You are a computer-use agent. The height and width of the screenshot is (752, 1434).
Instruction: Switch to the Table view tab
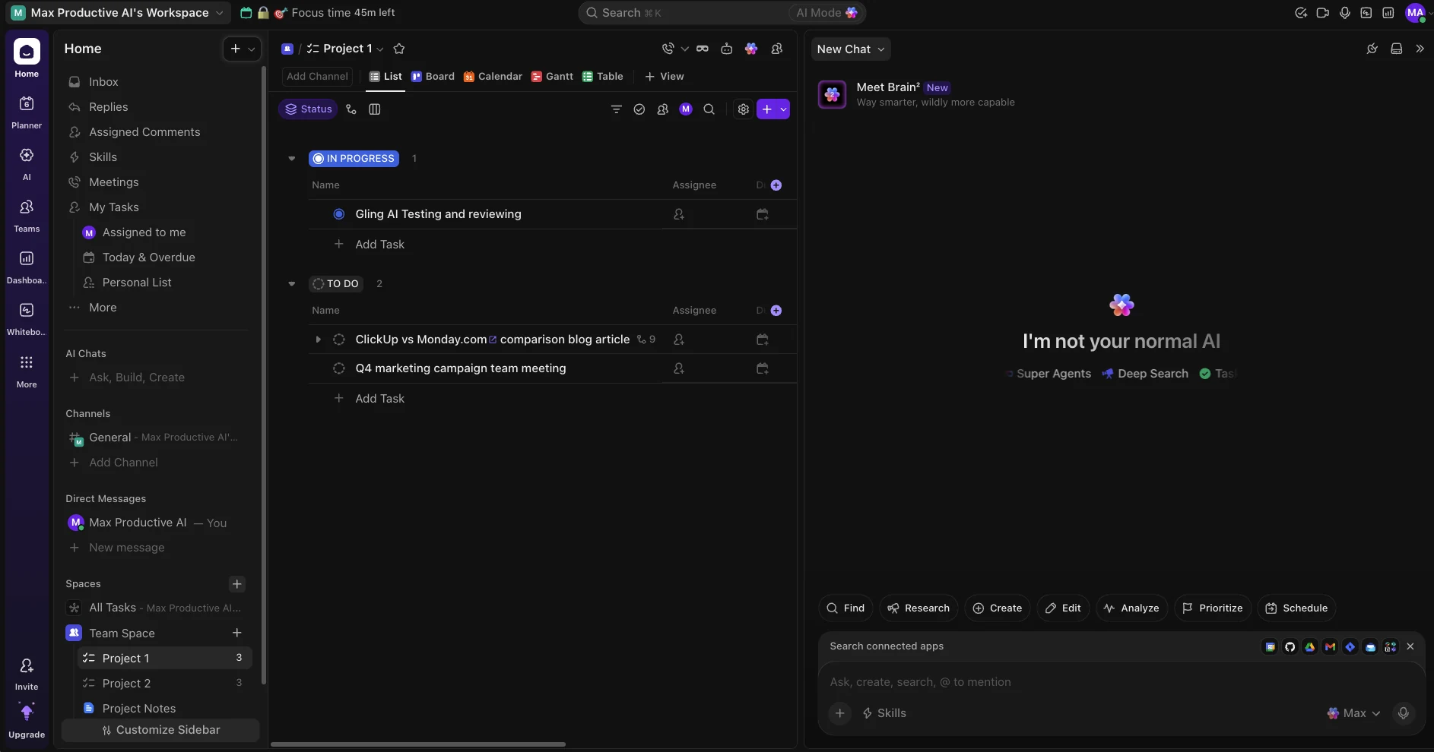[603, 77]
